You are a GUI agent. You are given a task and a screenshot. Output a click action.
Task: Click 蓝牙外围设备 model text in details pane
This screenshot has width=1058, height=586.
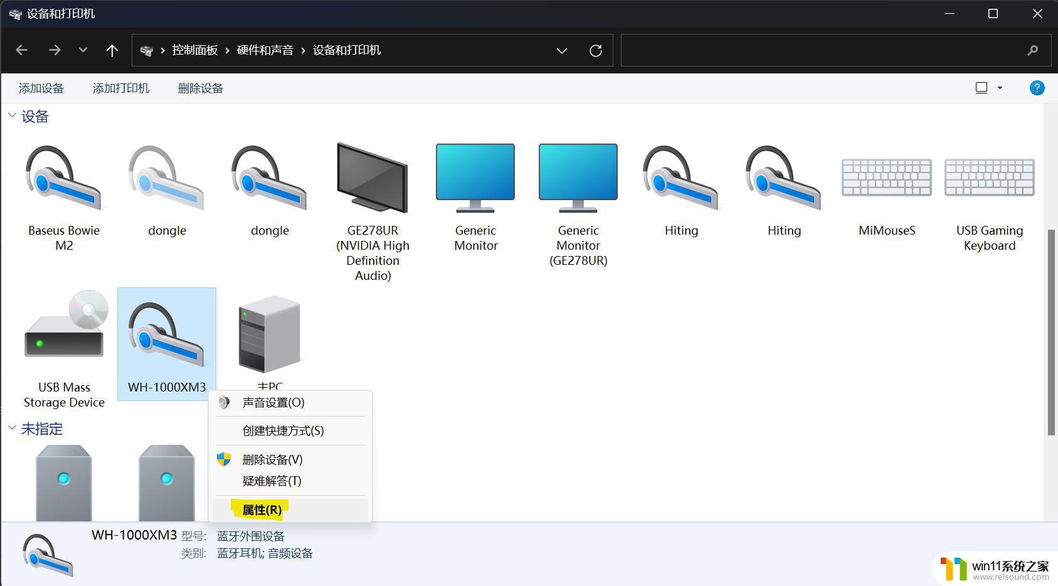point(251,536)
